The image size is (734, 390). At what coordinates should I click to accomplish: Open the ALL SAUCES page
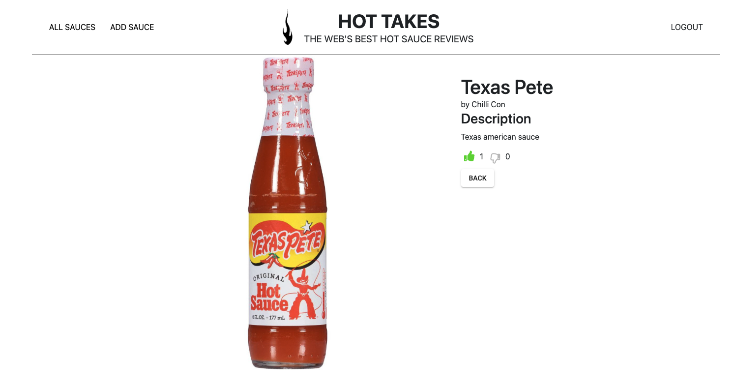coord(72,27)
